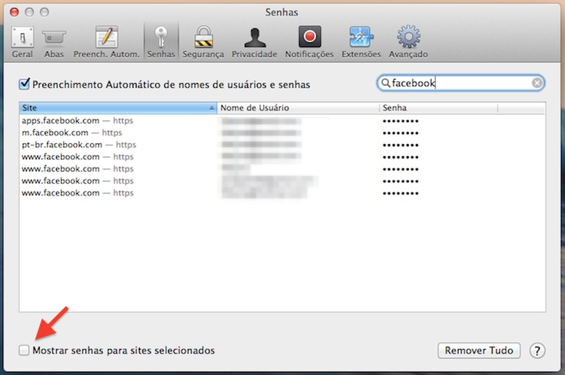Sort by the Site column header

[118, 108]
